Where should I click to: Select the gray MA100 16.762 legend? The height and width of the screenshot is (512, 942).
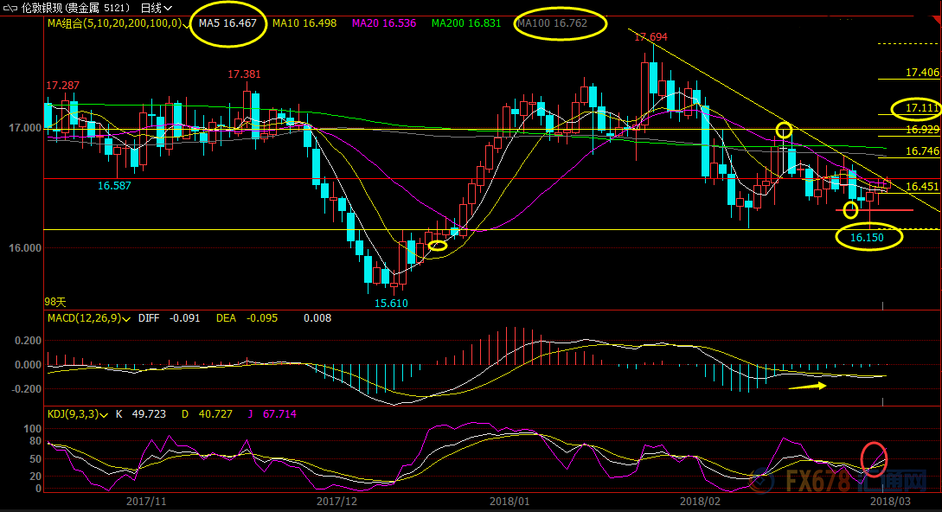(553, 23)
